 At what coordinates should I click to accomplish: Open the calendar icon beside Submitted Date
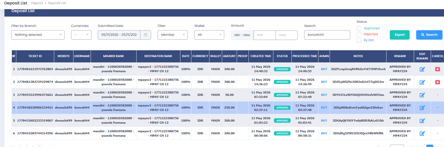[145, 35]
